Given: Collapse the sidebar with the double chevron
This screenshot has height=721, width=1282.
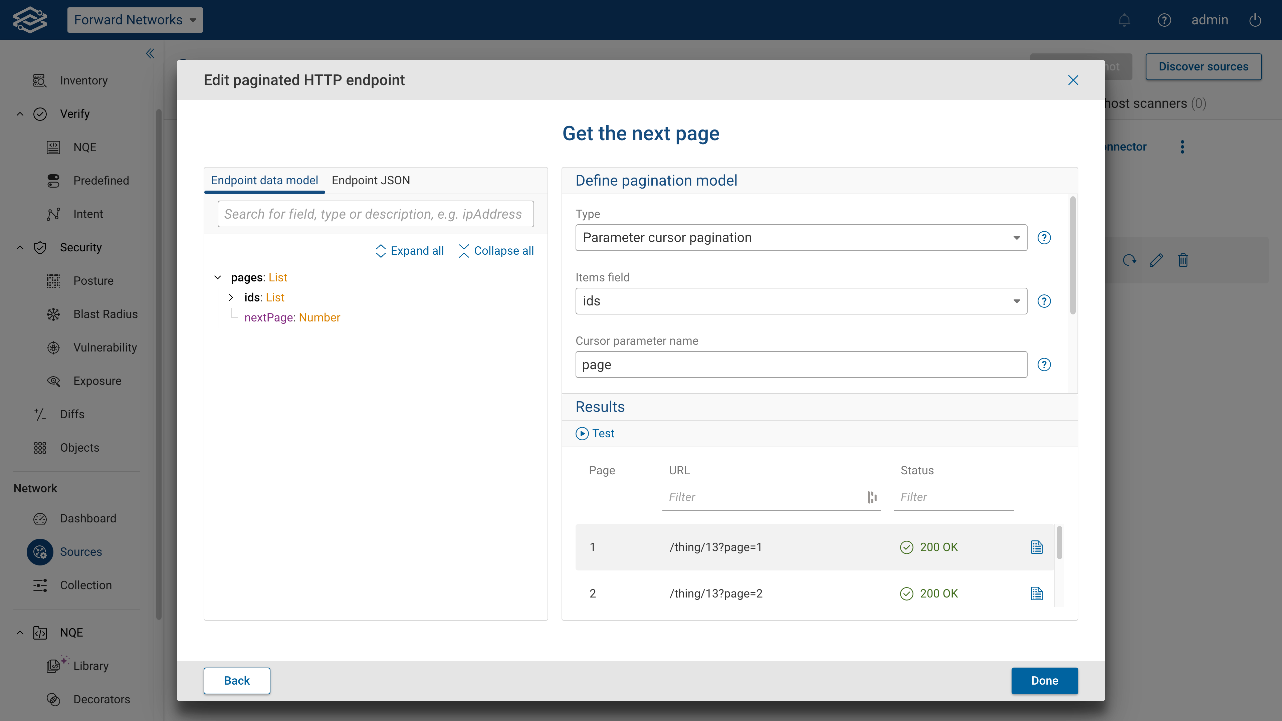Looking at the screenshot, I should [x=150, y=53].
